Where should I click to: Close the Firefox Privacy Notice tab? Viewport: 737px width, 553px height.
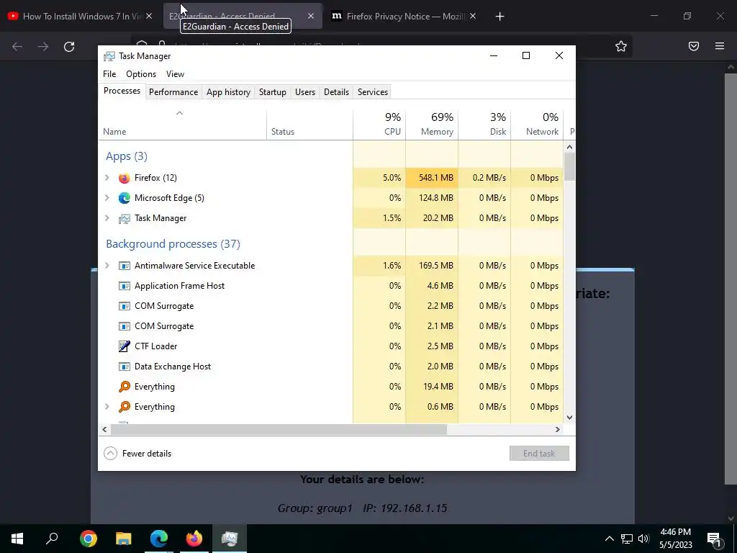[473, 16]
